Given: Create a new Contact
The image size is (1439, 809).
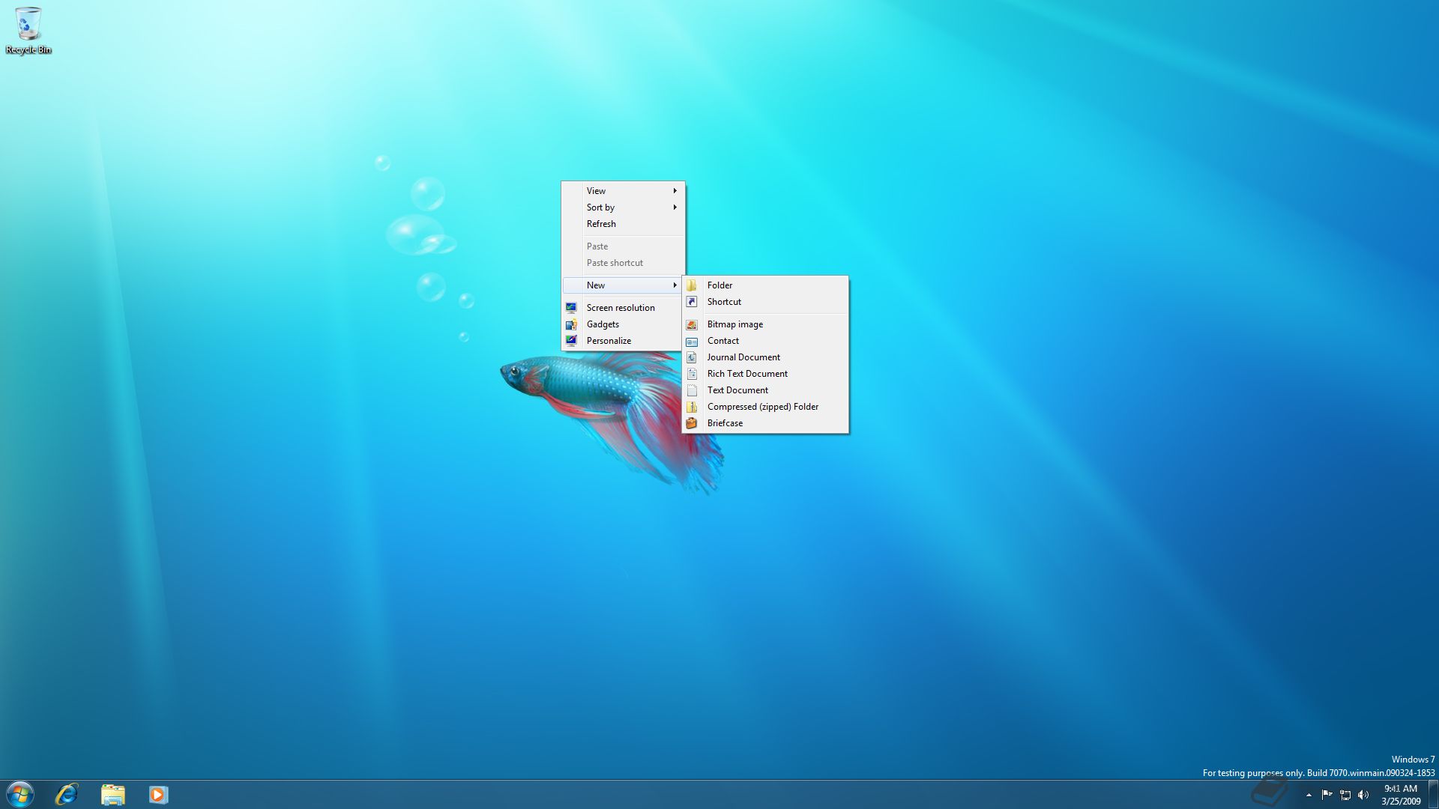Looking at the screenshot, I should click(x=765, y=341).
